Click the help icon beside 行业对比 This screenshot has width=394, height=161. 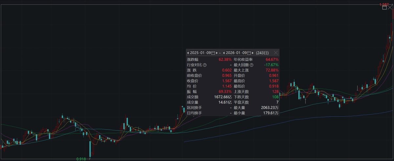pos(205,65)
